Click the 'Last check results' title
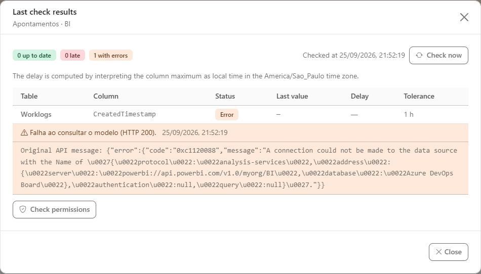481x274 pixels. coord(45,12)
